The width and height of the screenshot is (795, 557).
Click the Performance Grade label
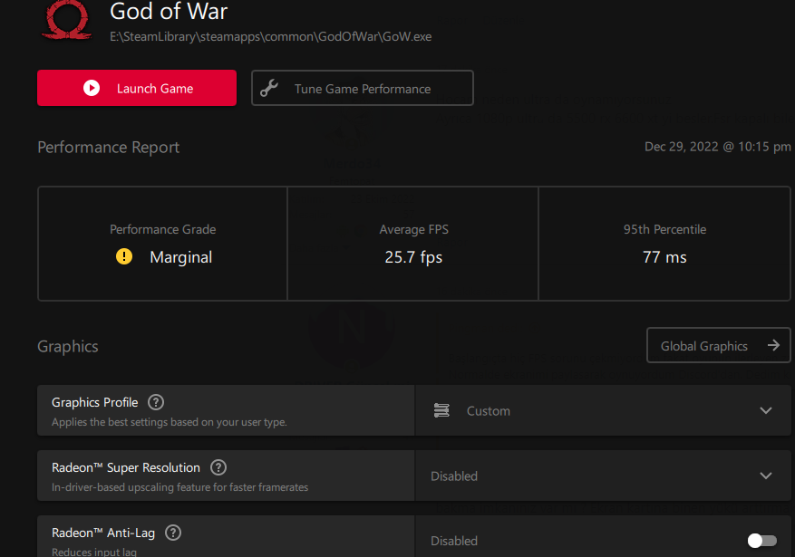pyautogui.click(x=163, y=229)
